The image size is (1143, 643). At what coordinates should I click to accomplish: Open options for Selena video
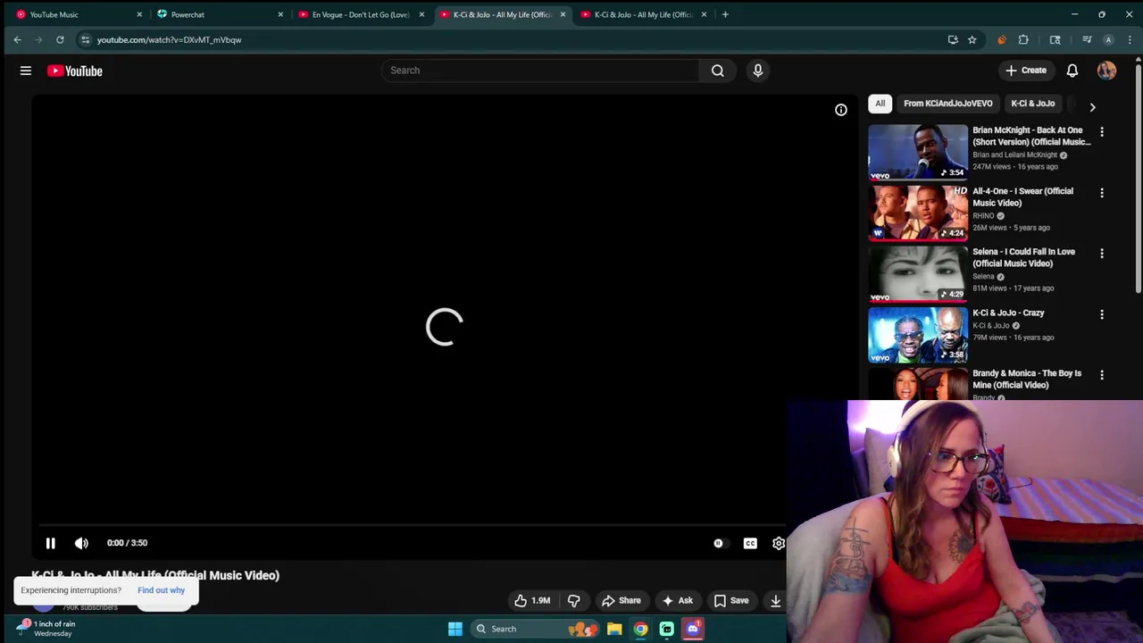pos(1102,254)
